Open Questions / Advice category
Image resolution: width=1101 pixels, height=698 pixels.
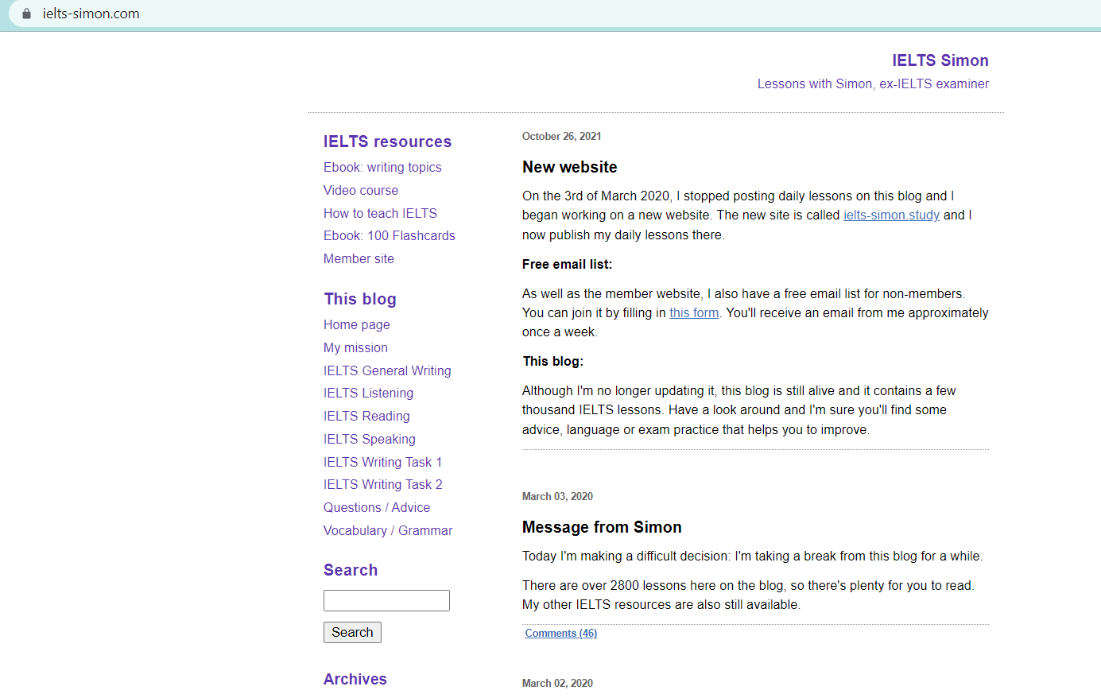coord(377,507)
